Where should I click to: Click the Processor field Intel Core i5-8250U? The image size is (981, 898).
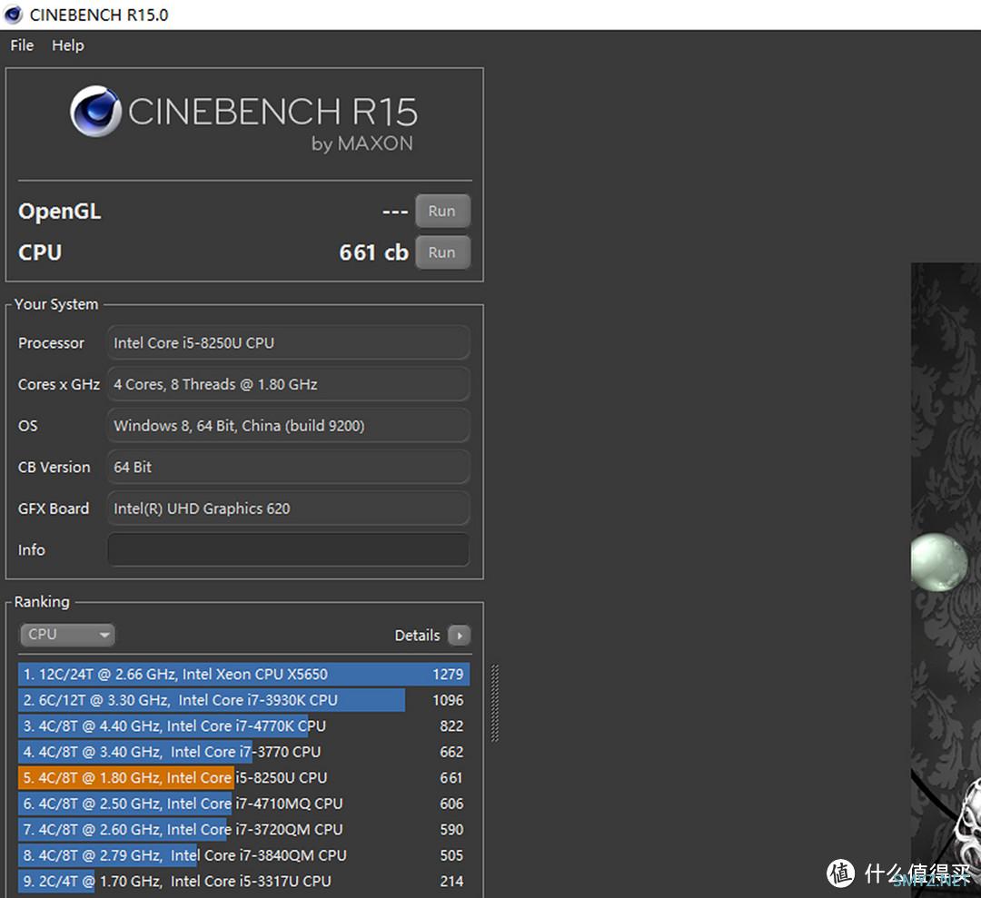pos(289,342)
